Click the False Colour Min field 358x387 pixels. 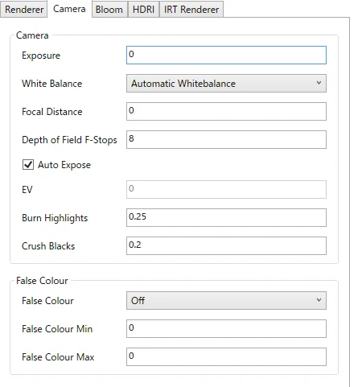click(x=226, y=328)
